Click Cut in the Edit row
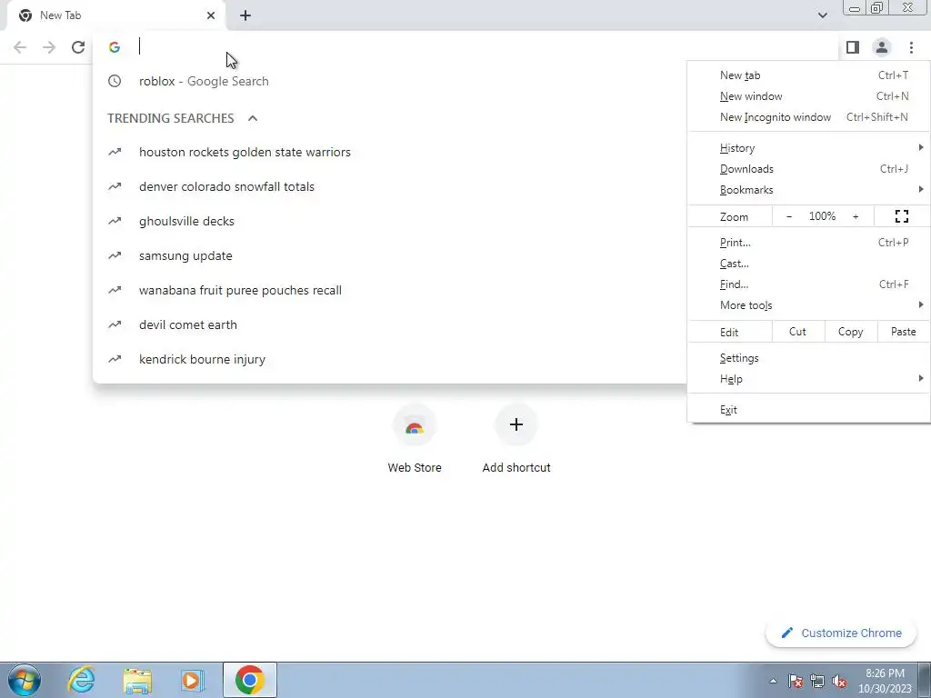The image size is (931, 698). coord(797,332)
